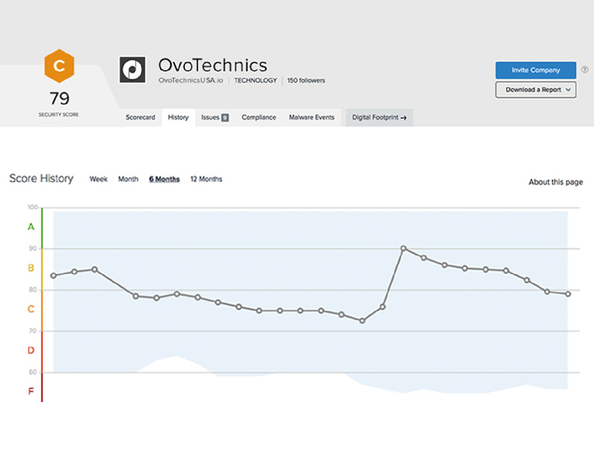Click the last data point on the chart
The width and height of the screenshot is (594, 463).
tap(568, 294)
